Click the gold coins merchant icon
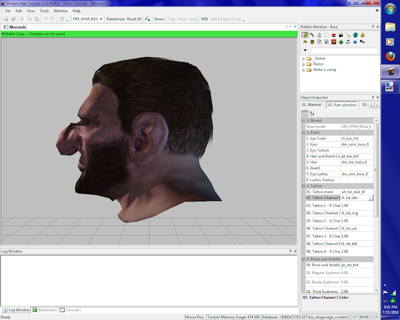Image resolution: width=400 pixels, height=320 pixels. pos(362,35)
